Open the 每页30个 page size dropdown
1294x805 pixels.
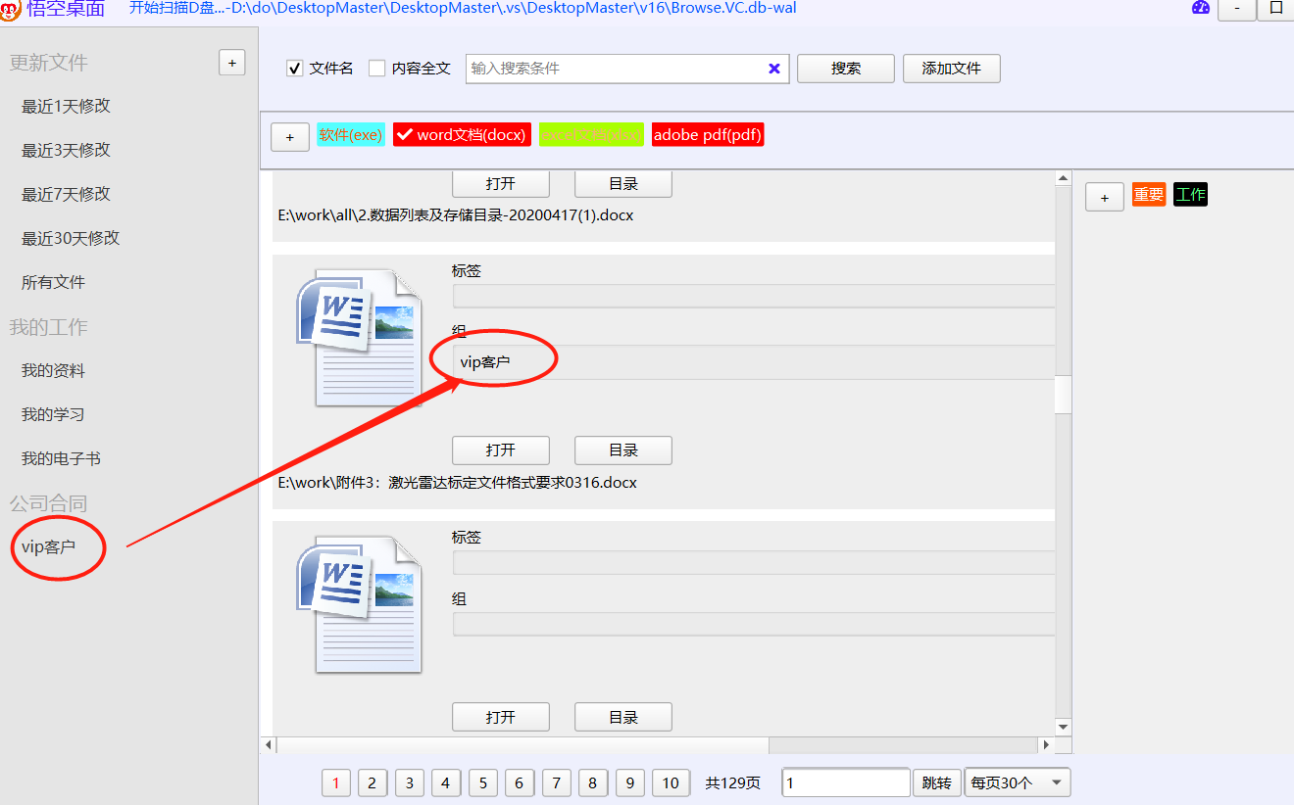(1018, 782)
